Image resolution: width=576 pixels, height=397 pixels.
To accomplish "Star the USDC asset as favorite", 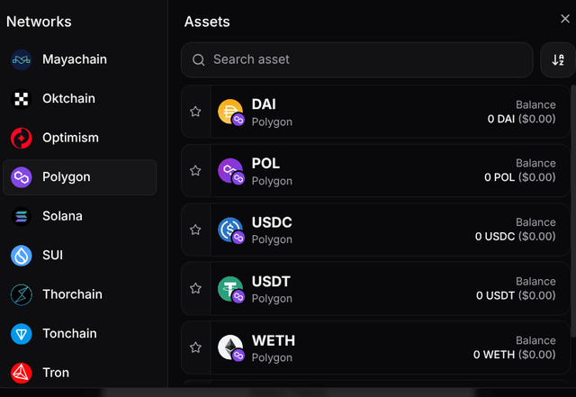I will [x=195, y=230].
